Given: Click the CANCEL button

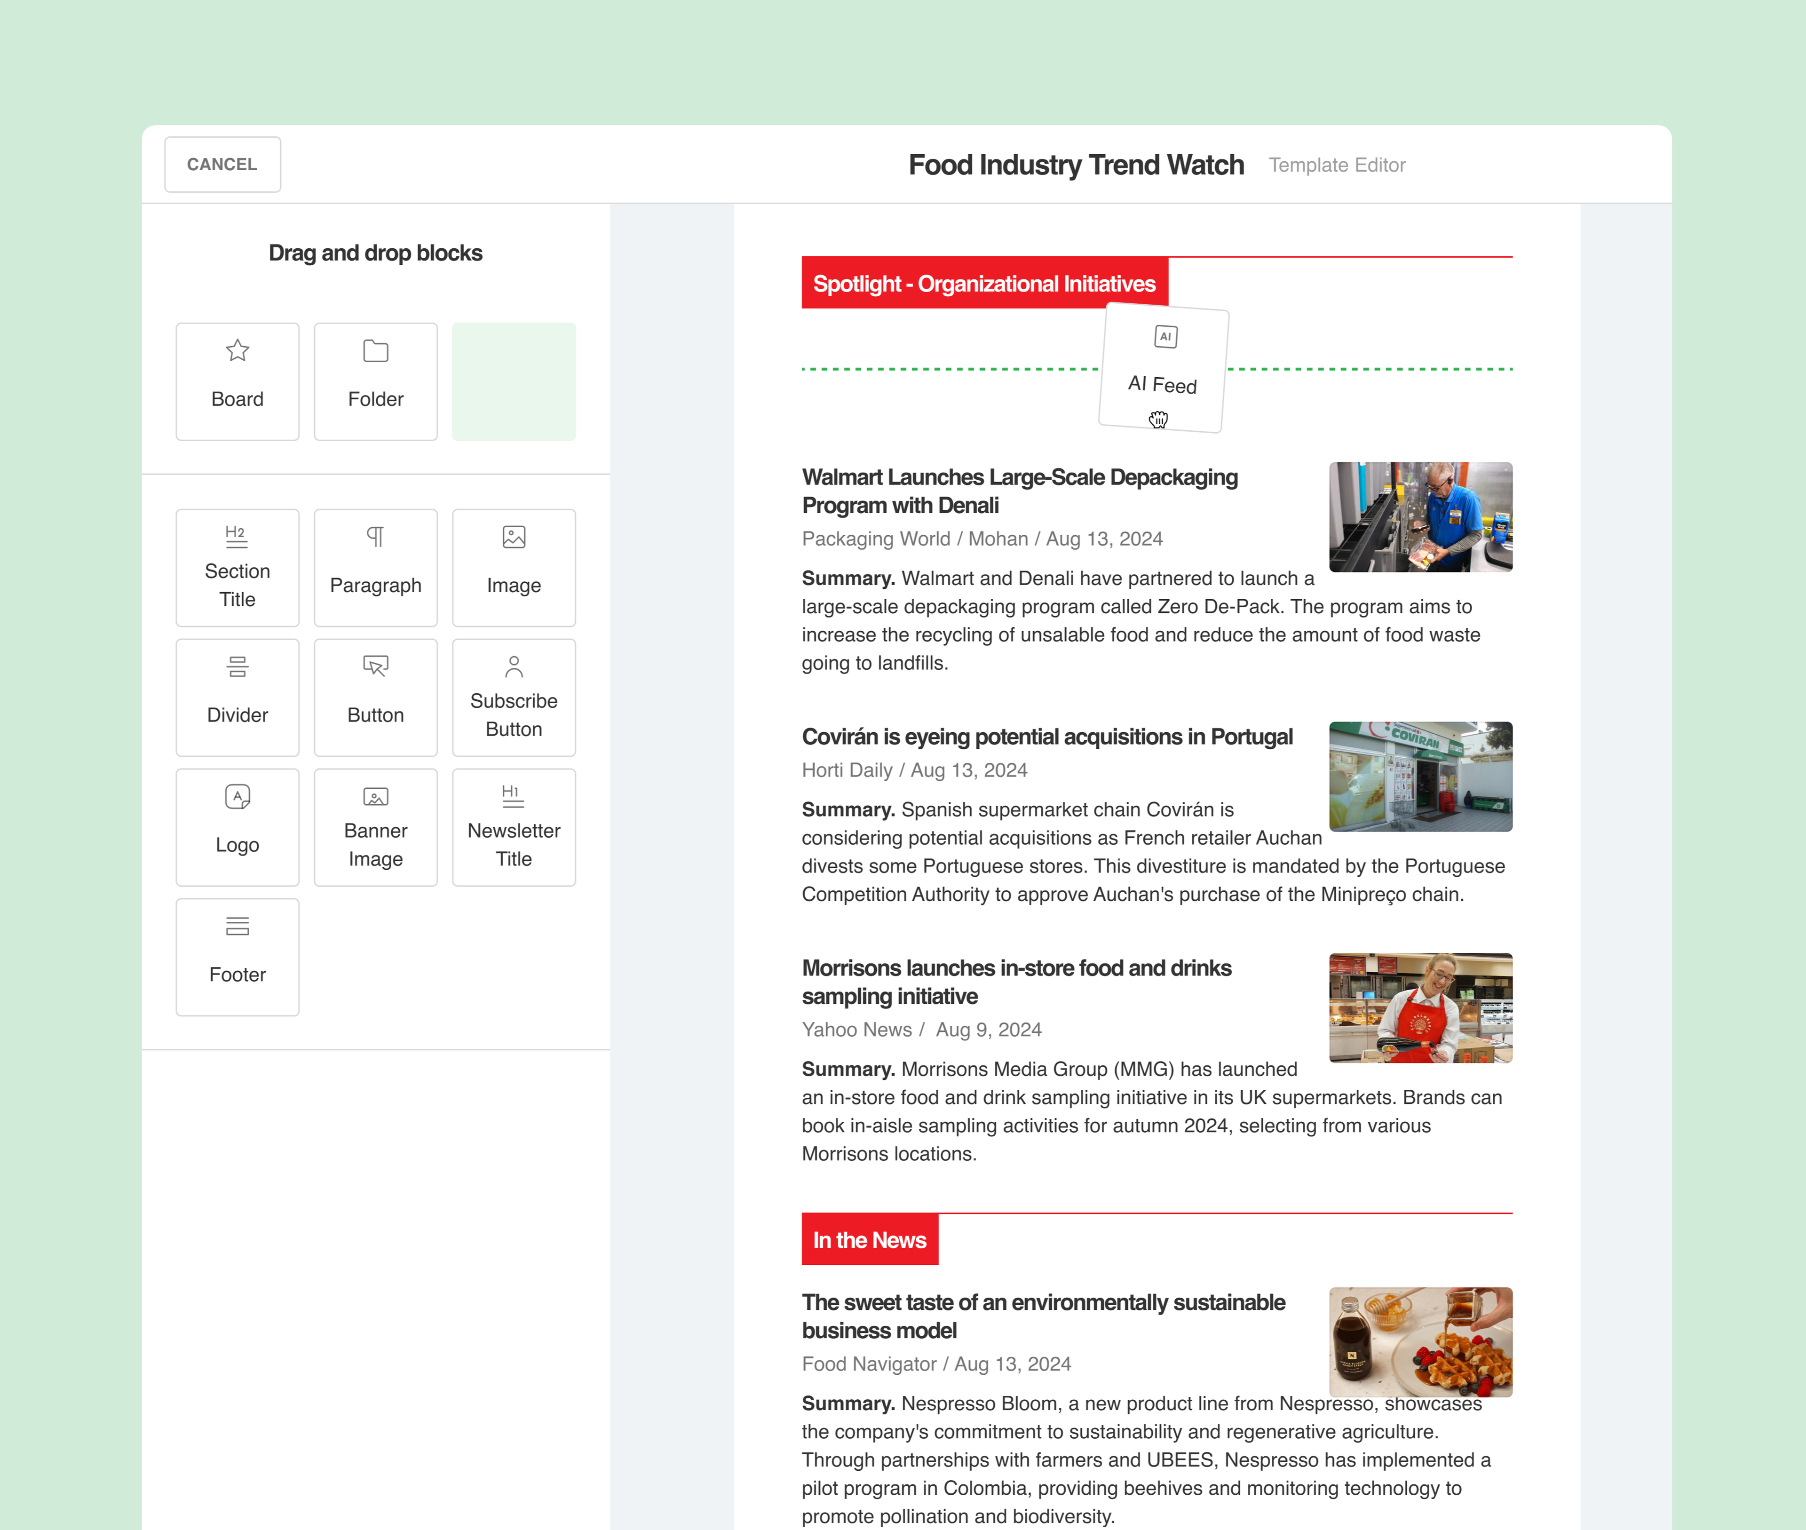Looking at the screenshot, I should coord(222,164).
